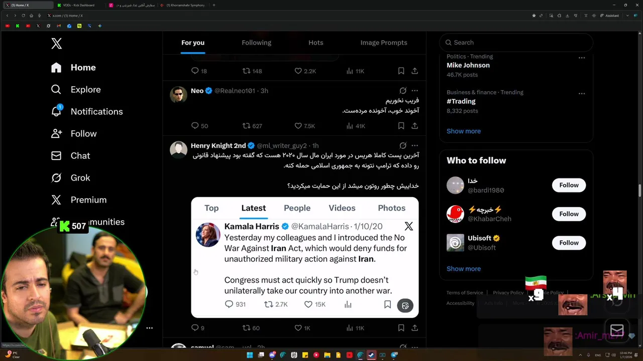The height and width of the screenshot is (361, 643).
Task: Follow the Ubisoft account
Action: click(x=569, y=243)
